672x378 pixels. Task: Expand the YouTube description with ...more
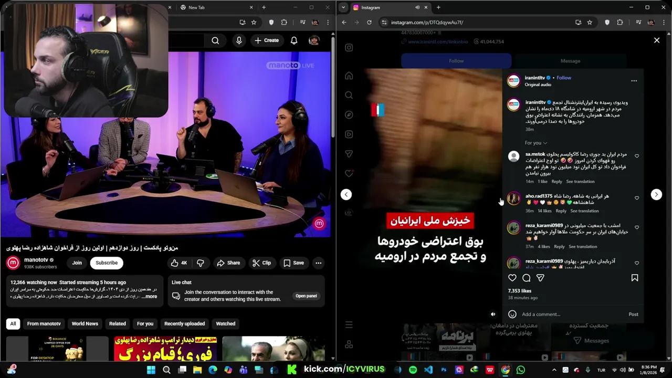149,297
